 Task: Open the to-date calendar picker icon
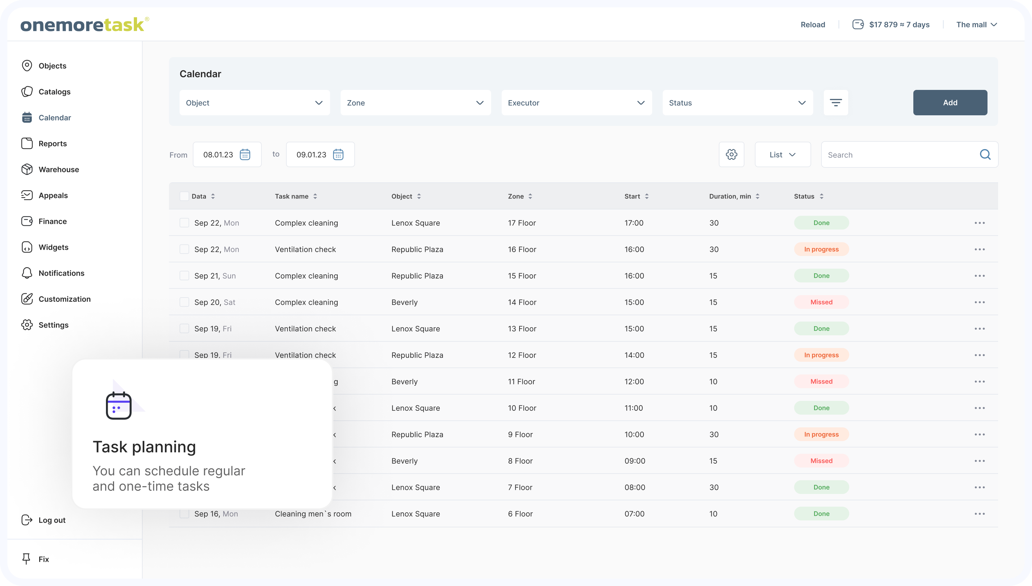tap(338, 154)
